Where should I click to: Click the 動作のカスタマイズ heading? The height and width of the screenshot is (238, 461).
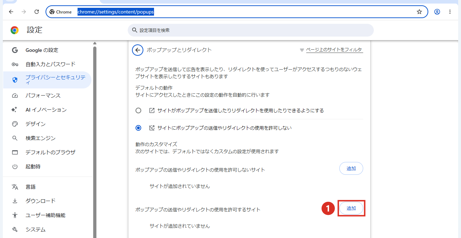[x=156, y=144]
